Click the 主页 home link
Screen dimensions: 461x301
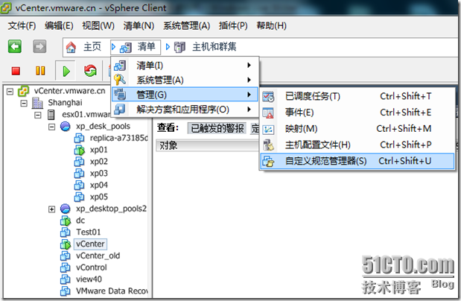92,47
